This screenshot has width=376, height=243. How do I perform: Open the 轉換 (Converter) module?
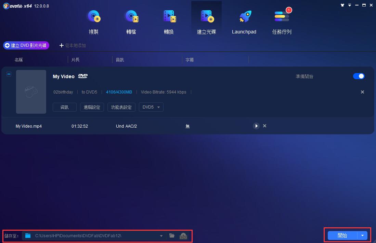(169, 22)
